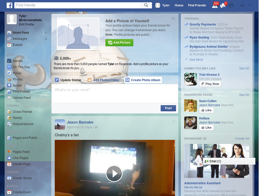Open privacy shortcuts icon in top bar
The height and width of the screenshot is (196, 262).
point(243,6)
